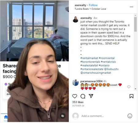
Task: Click the blue Home icon in the video
Action: 6,117
